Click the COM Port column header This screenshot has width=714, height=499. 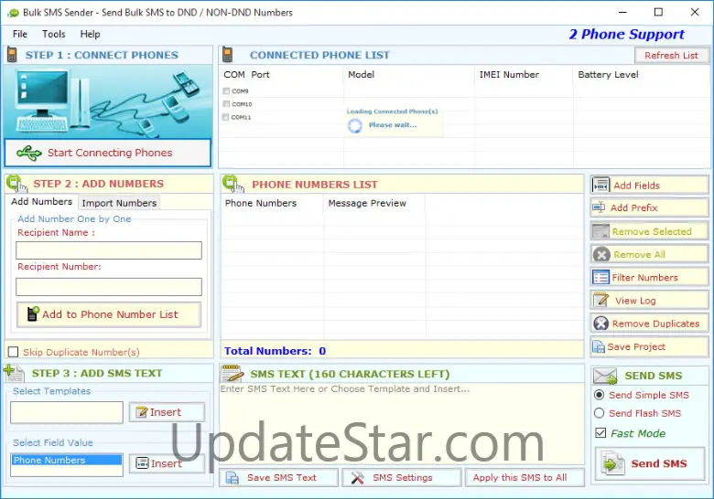coord(246,75)
